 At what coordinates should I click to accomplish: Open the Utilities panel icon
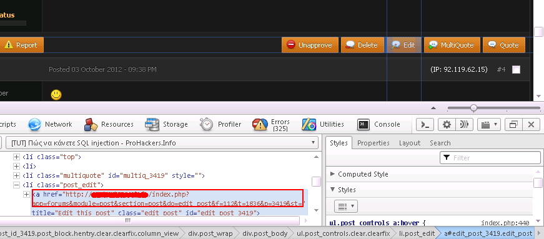pos(309,124)
